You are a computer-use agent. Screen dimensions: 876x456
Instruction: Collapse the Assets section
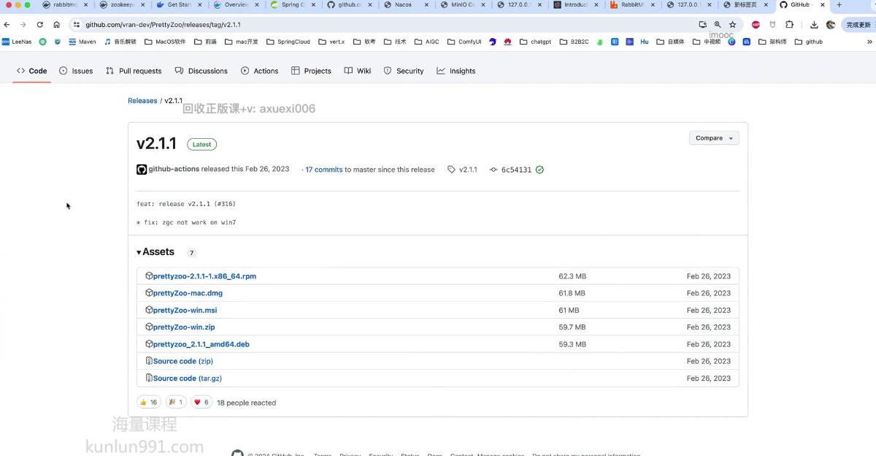click(155, 251)
